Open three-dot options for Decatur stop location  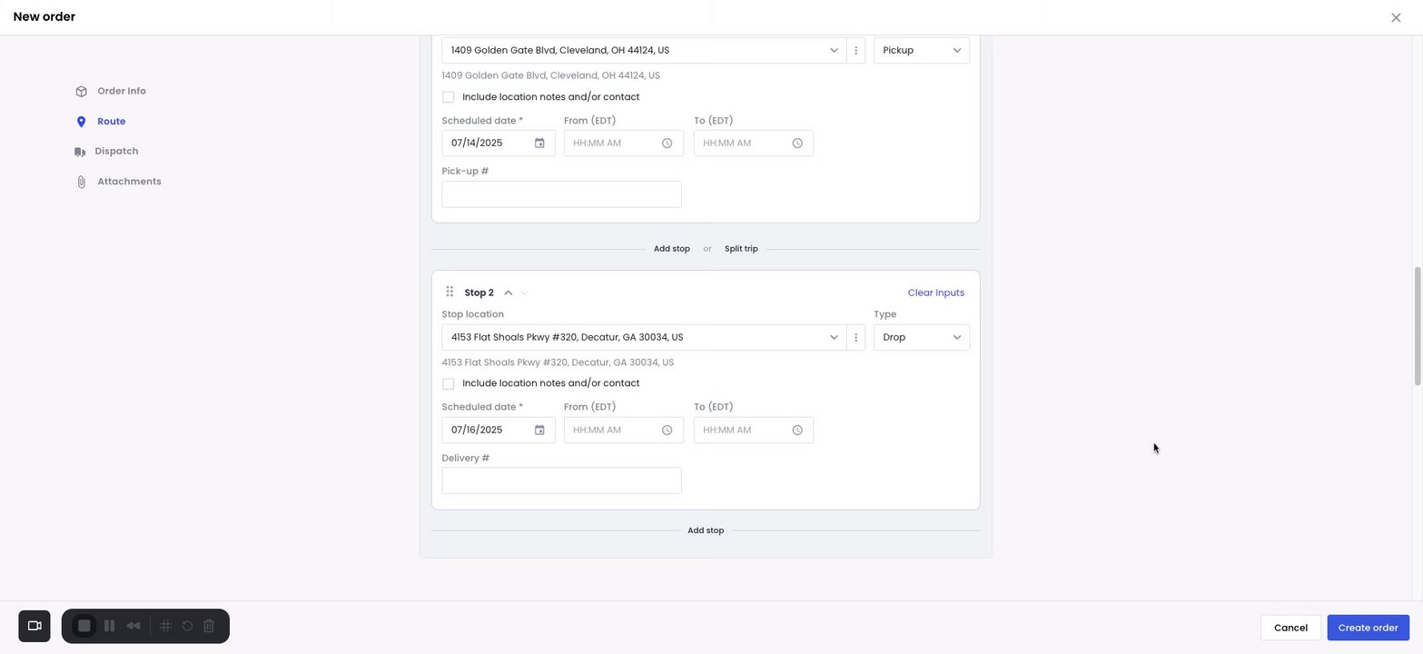pyautogui.click(x=855, y=338)
